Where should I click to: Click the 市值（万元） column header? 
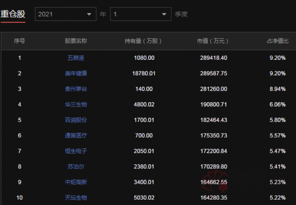[213, 41]
